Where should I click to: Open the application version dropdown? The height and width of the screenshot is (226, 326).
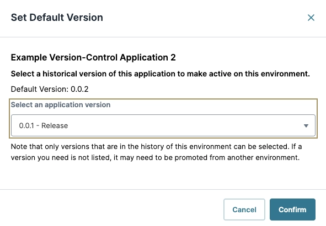coord(163,125)
